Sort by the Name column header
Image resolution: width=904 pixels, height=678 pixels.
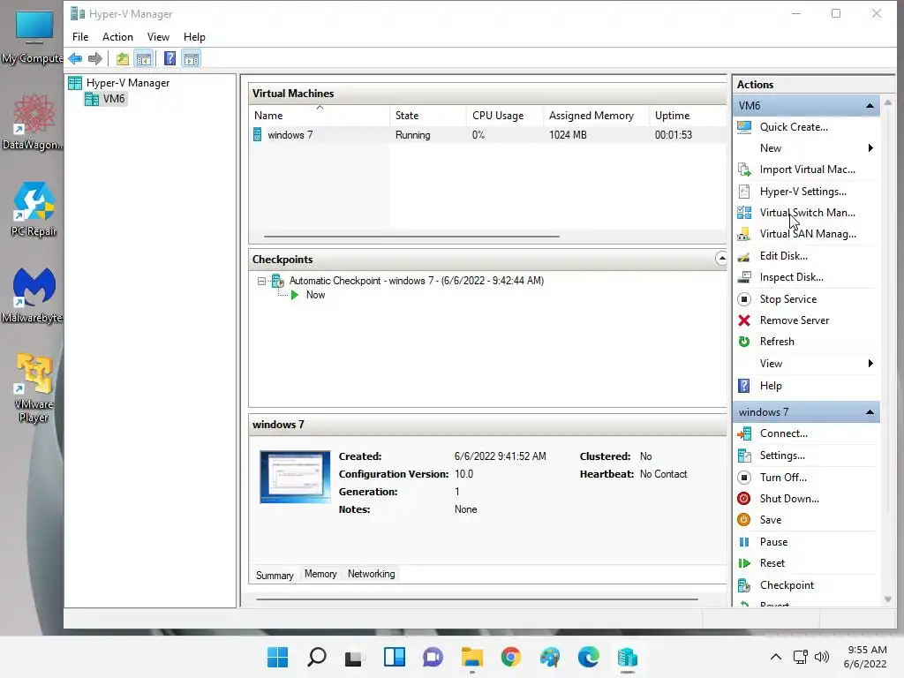pos(320,116)
